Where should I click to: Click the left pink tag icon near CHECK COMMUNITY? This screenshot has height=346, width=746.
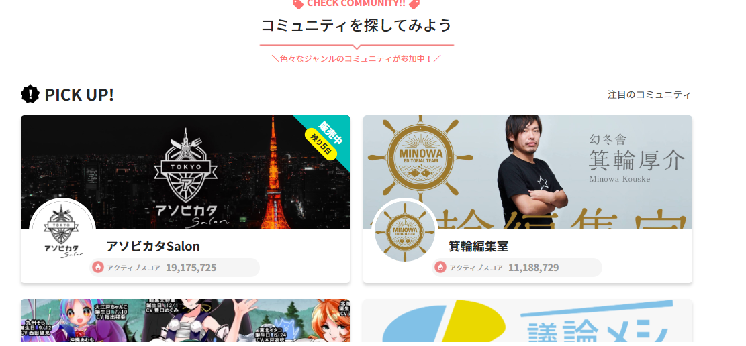click(298, 4)
